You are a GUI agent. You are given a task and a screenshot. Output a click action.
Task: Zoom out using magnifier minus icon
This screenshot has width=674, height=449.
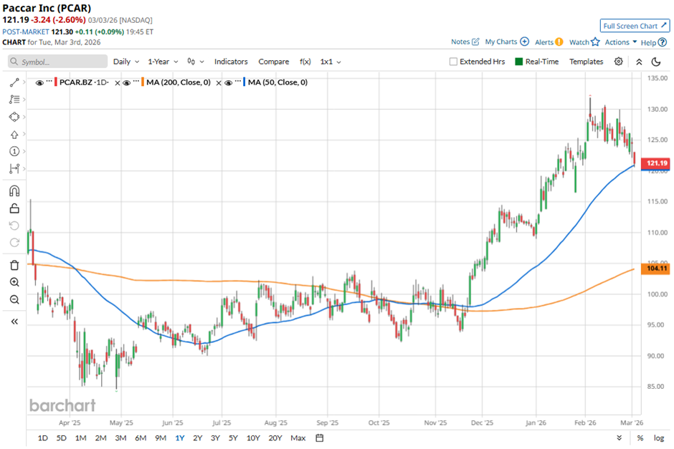coord(14,299)
